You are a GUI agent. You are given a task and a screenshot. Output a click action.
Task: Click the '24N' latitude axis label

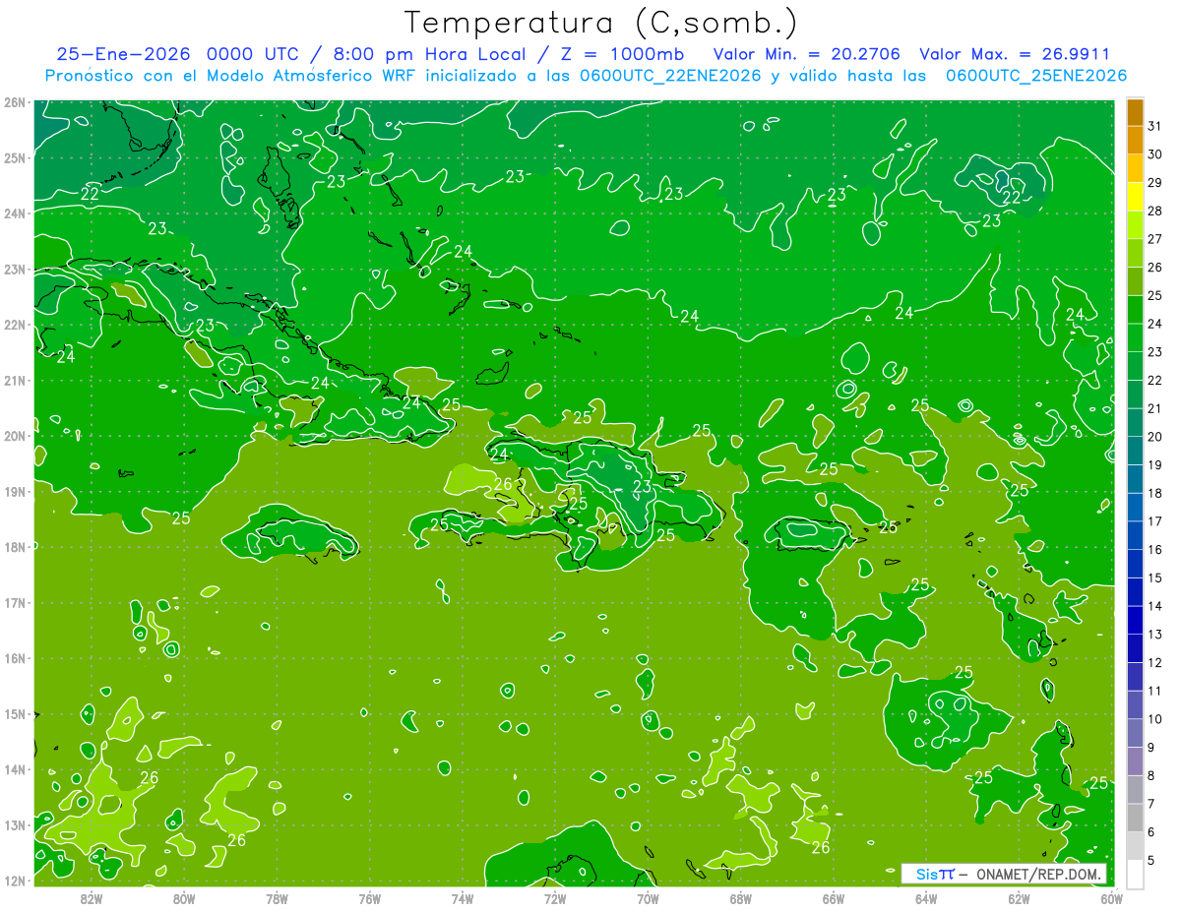point(14,213)
